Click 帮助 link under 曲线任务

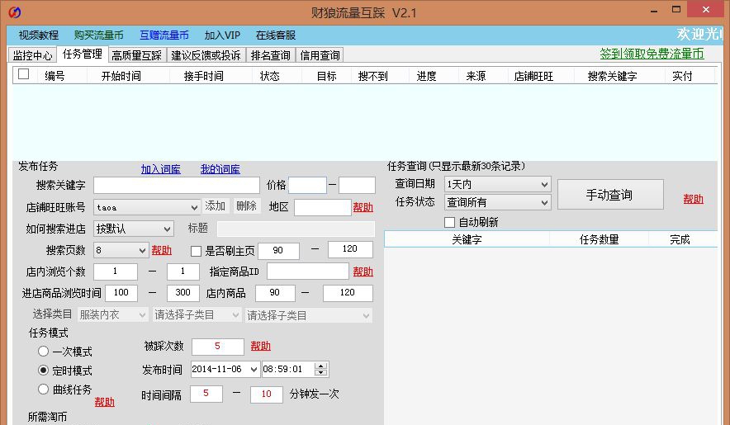(x=104, y=402)
